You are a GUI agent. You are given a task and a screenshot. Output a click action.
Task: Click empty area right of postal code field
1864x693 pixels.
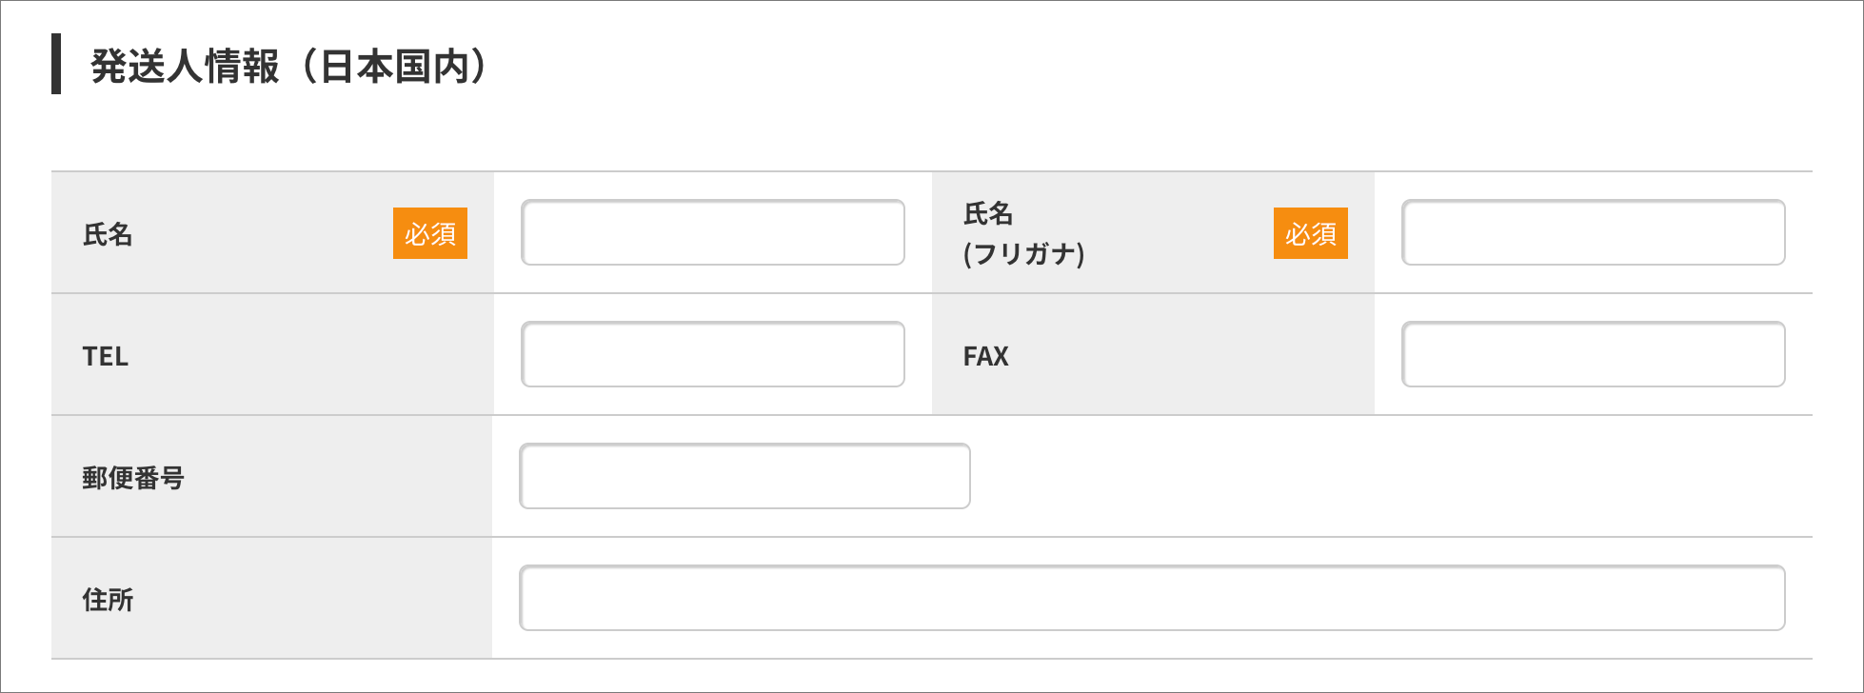pyautogui.click(x=1380, y=476)
